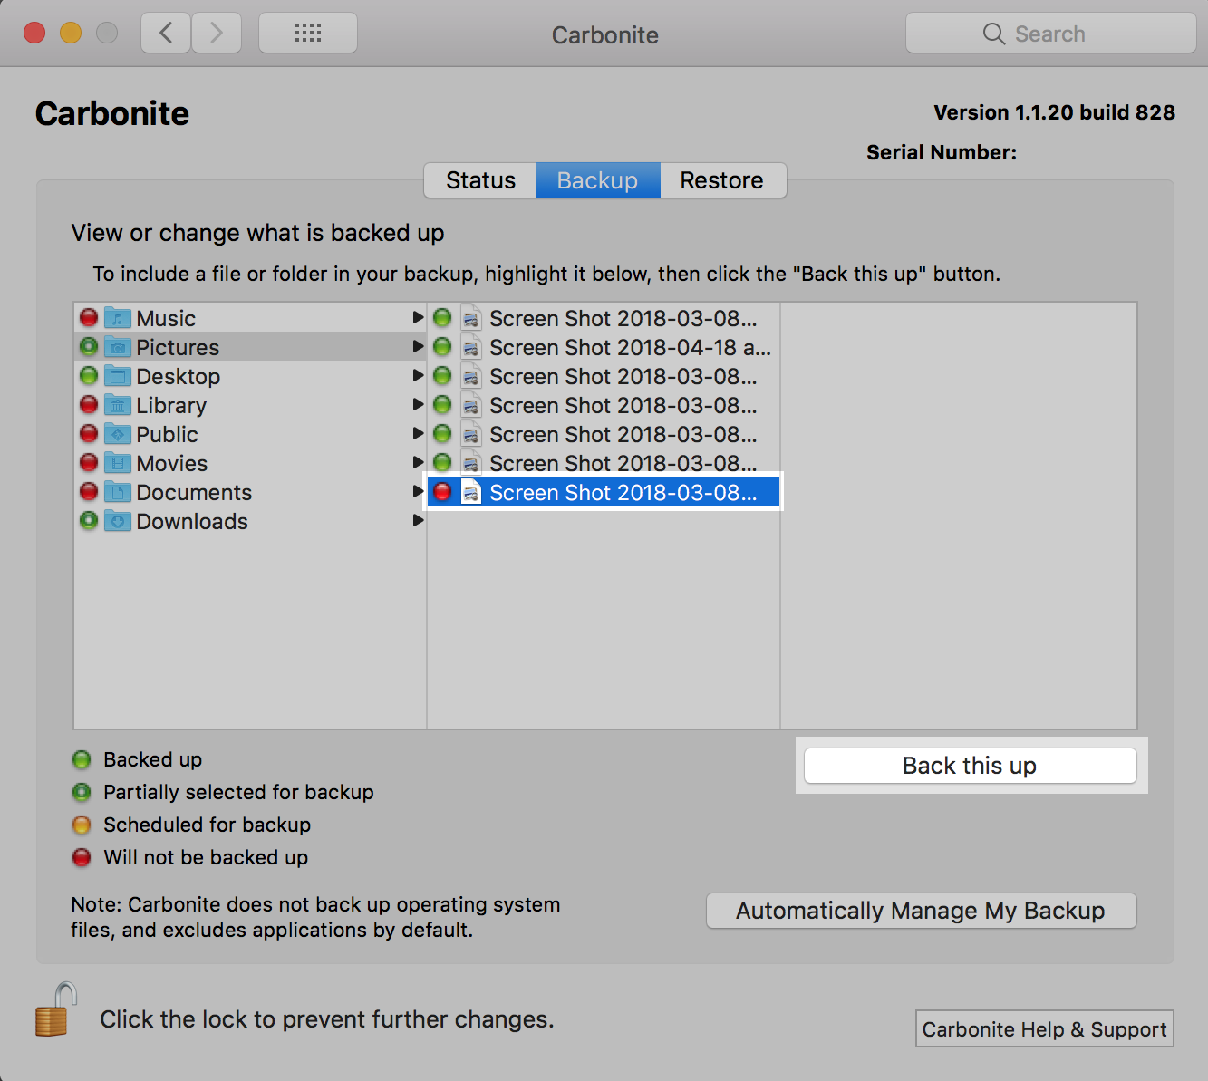
Task: Click Automatically Manage My Backup
Action: coord(921,911)
